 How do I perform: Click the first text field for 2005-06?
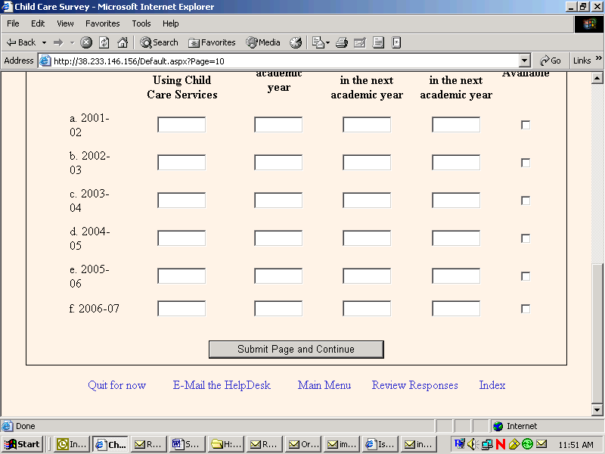coord(181,276)
